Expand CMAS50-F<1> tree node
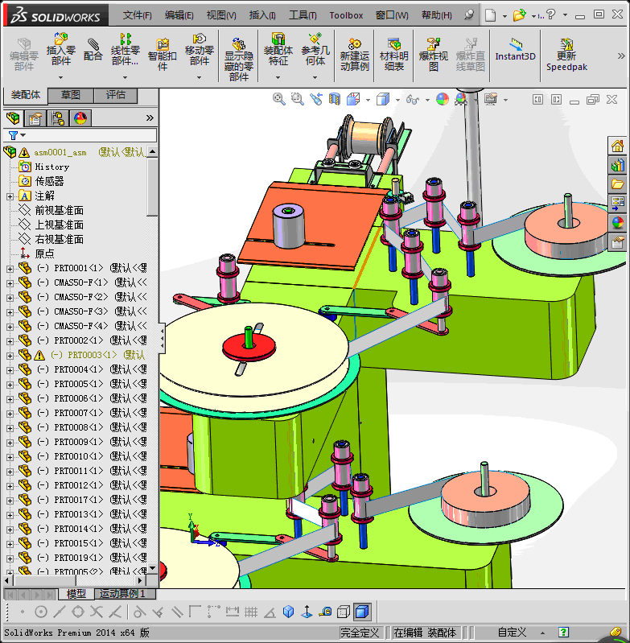Image resolution: width=630 pixels, height=643 pixels. (10, 283)
